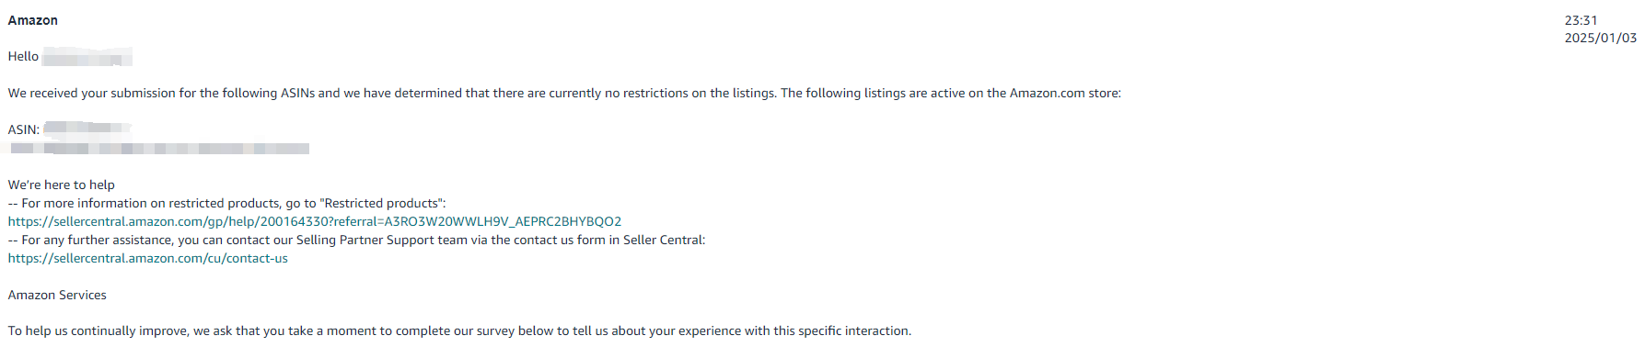Click the Amazon sender name

(33, 20)
